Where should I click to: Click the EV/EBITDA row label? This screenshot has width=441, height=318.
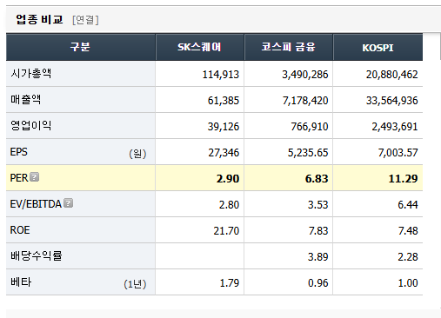[36, 204]
